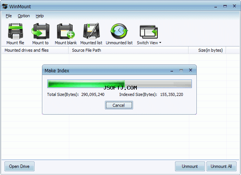The image size is (241, 175).
Task: Click the WinMount title bar logo
Action: click(5, 6)
